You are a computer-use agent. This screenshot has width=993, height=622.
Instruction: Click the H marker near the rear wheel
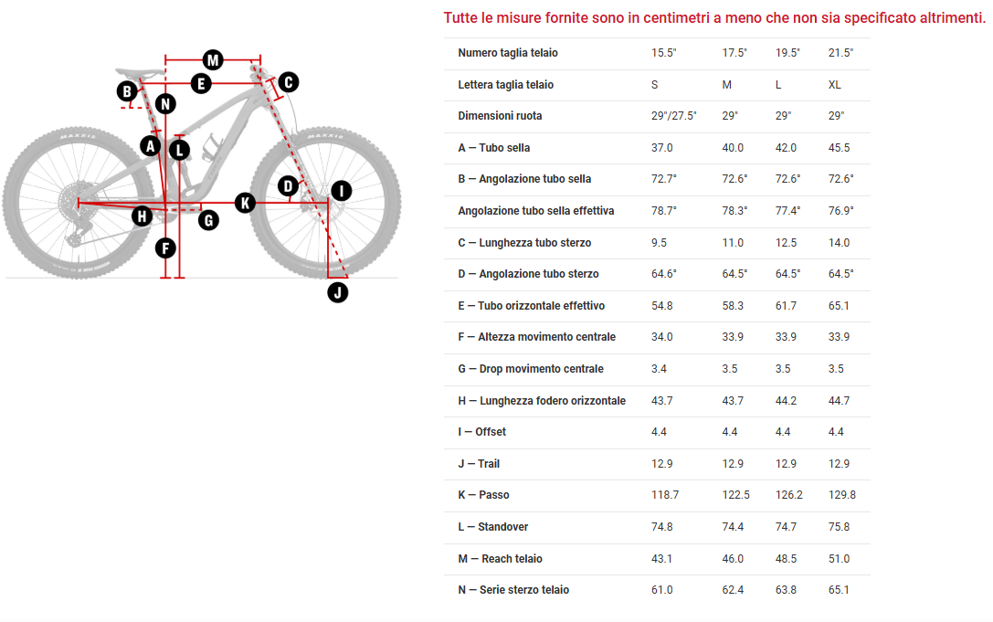click(x=142, y=216)
